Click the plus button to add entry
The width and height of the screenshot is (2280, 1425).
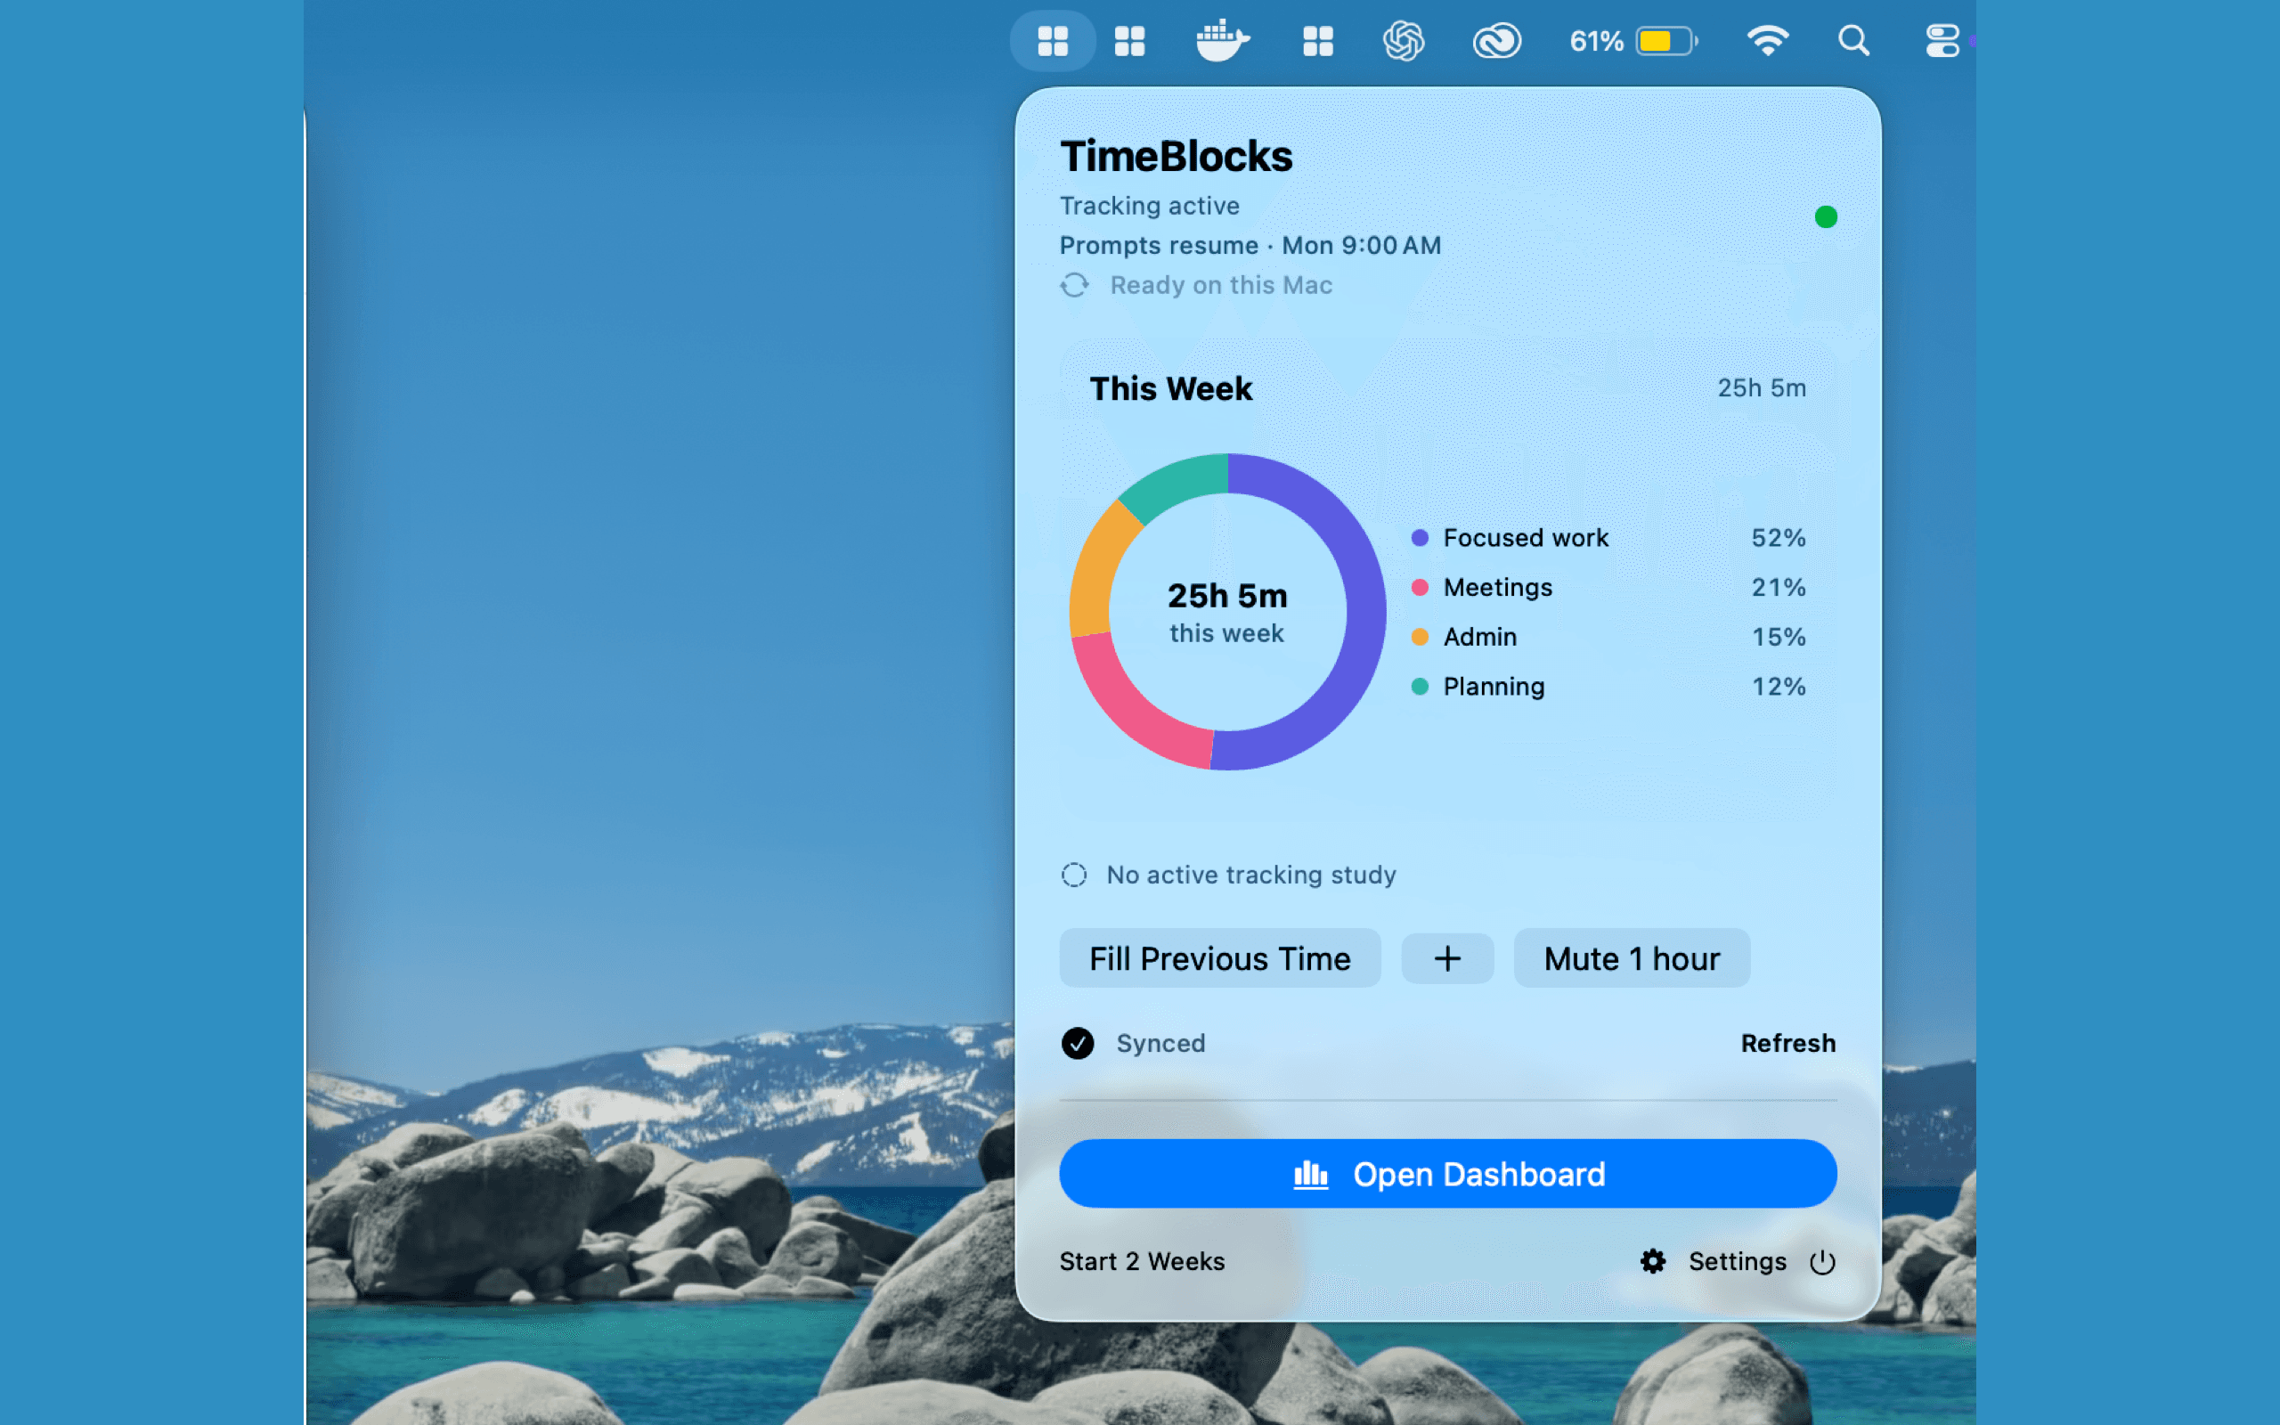point(1447,958)
